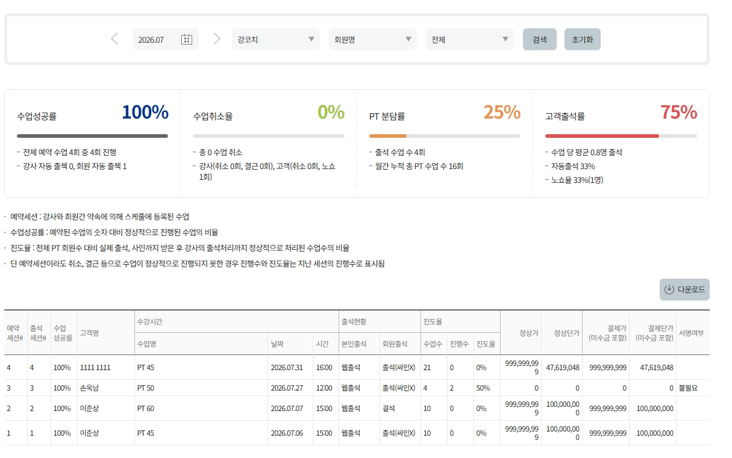This screenshot has height=458, width=732.
Task: Click the 노쇼율 33%(1명) line
Action: [577, 180]
